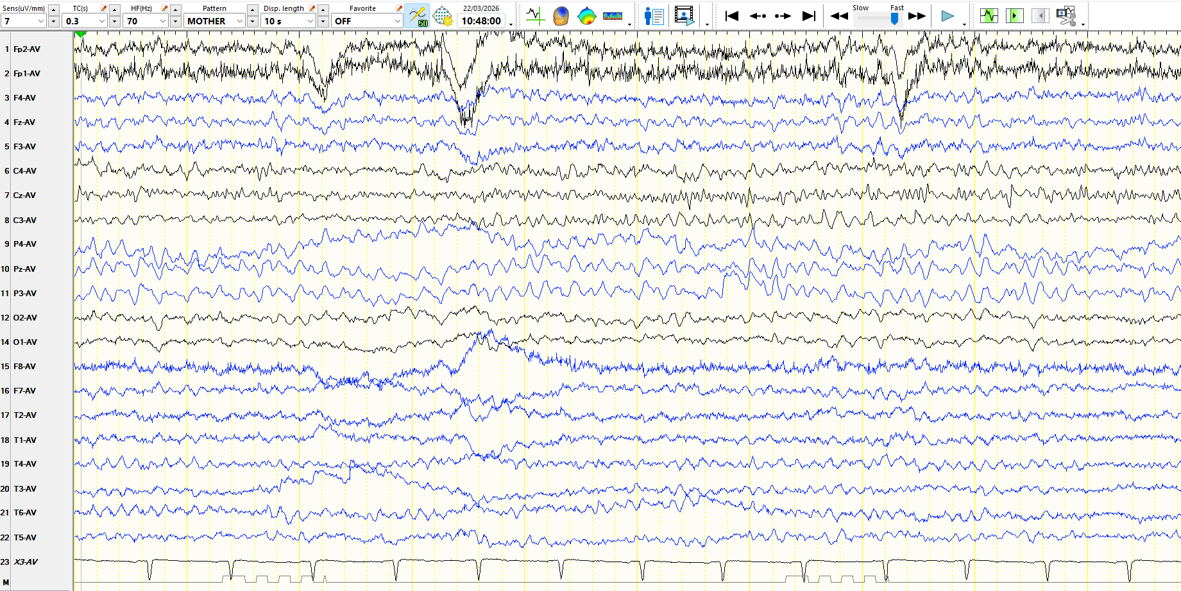
Task: Open the Disp. length dropdown
Action: coord(289,21)
